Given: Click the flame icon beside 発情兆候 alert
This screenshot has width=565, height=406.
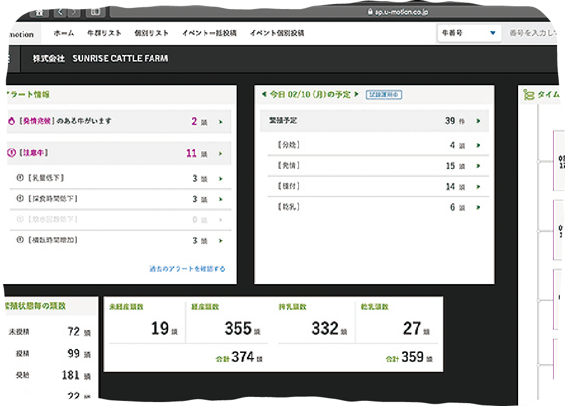Looking at the screenshot, I should tap(11, 121).
